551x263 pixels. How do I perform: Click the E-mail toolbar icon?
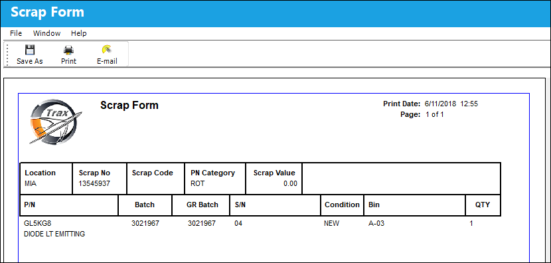(x=107, y=49)
